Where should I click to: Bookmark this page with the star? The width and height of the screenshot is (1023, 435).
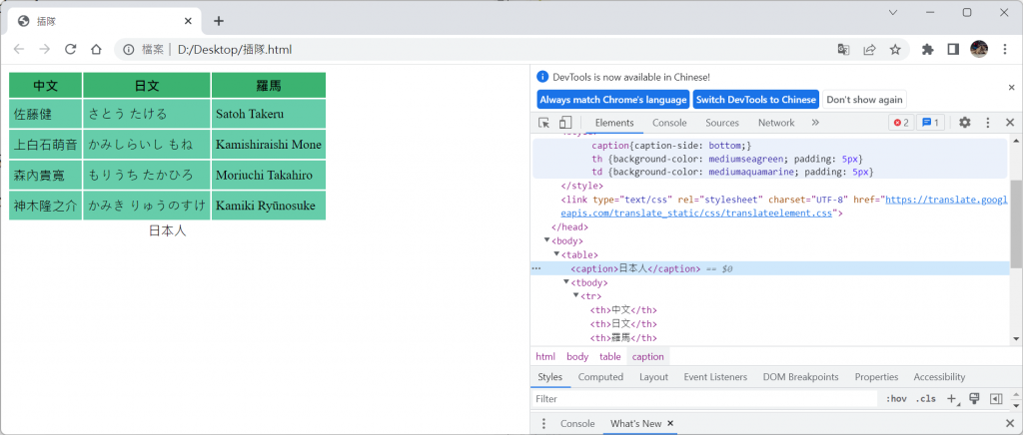coord(895,50)
